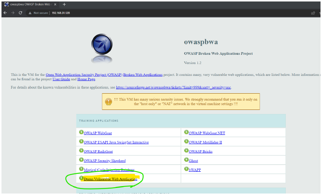Follow the Open Web Application Security Project link
This screenshot has width=322, height=195.
[84, 75]
